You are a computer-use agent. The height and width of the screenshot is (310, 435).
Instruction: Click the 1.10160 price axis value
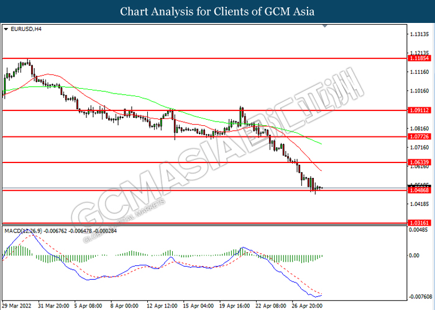tap(419, 91)
